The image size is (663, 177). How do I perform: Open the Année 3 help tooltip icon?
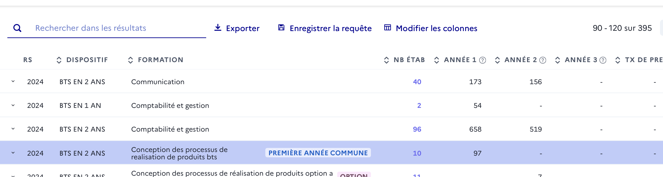pyautogui.click(x=603, y=60)
